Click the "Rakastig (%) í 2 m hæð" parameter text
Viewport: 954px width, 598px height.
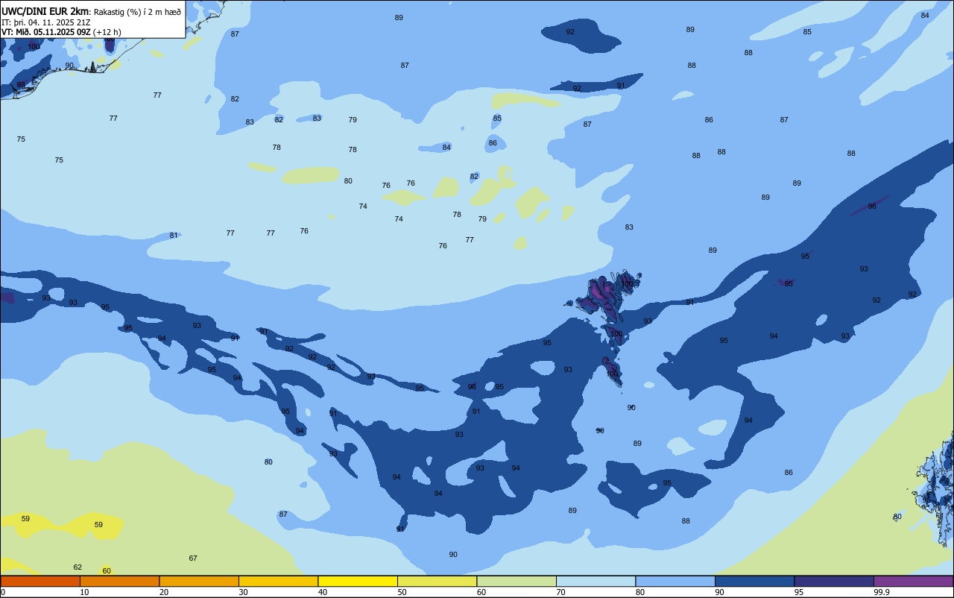click(137, 12)
